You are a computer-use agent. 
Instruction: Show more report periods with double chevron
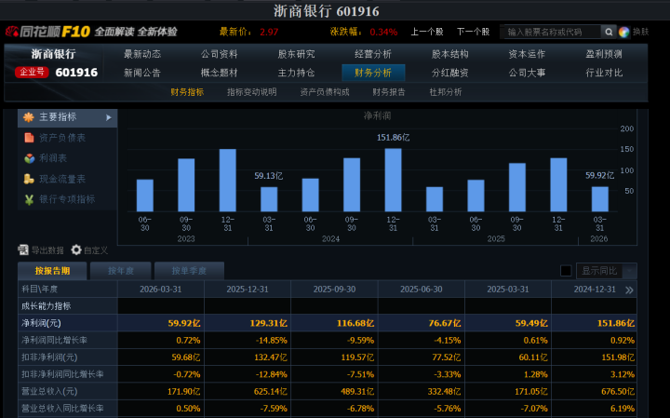[629, 290]
